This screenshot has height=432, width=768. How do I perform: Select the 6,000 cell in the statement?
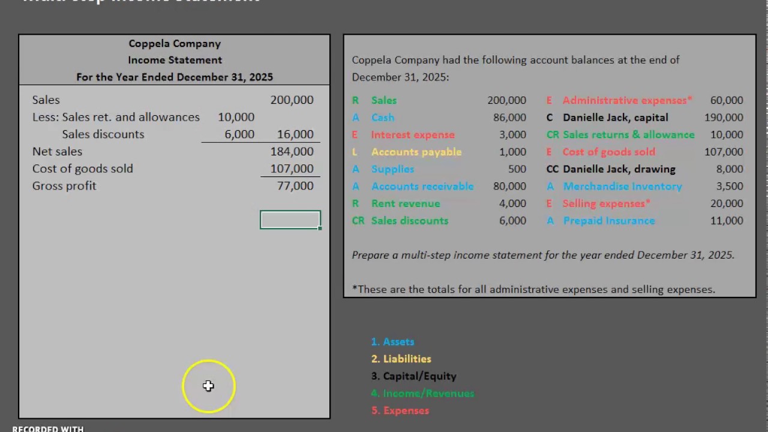click(239, 134)
